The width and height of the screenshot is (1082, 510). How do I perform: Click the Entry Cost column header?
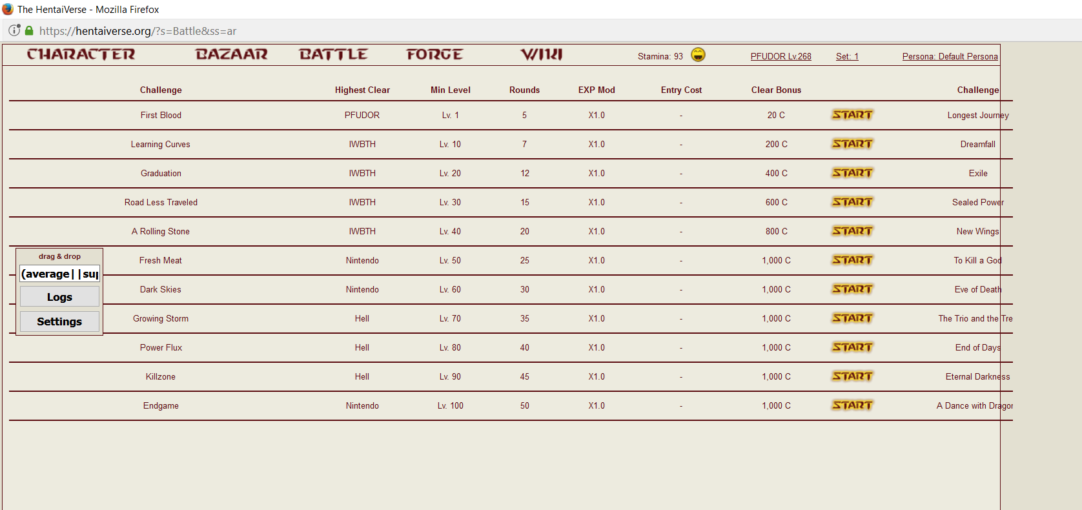tap(681, 90)
